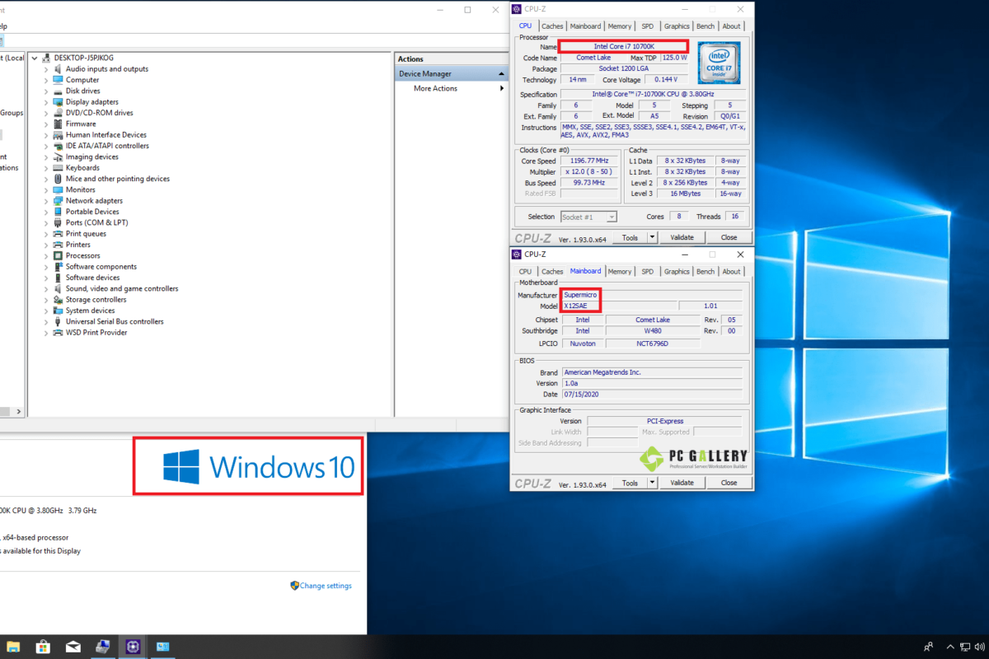The image size is (989, 659).
Task: Click Close in the CPU-tab CPU-Z window
Action: 729,237
